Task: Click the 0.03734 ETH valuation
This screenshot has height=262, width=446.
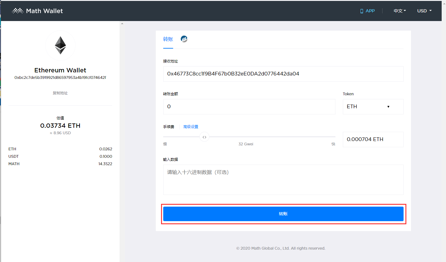Action: (60, 126)
